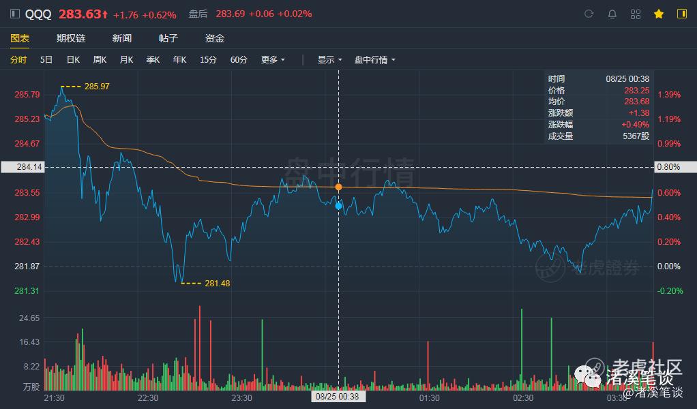Image resolution: width=697 pixels, height=409 pixels.
Task: Click the 成交量 value 5367股 in tooltip
Action: [x=636, y=136]
